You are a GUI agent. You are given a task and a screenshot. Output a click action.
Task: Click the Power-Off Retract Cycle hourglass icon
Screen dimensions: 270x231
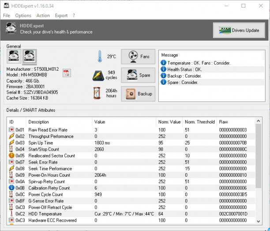[11, 207]
